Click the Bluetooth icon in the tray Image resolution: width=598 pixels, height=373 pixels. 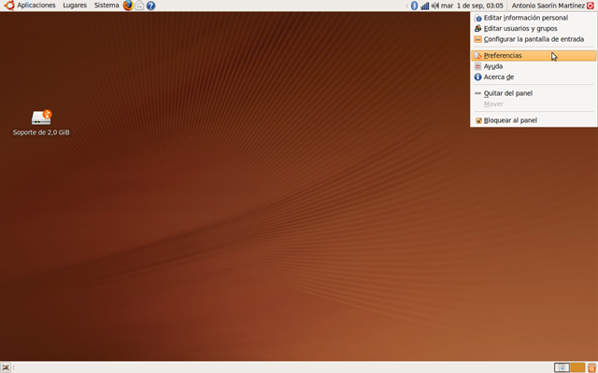coord(414,6)
